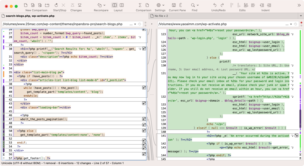Click the merge button beside line 43
304x166 pixels.
click(x=144, y=103)
